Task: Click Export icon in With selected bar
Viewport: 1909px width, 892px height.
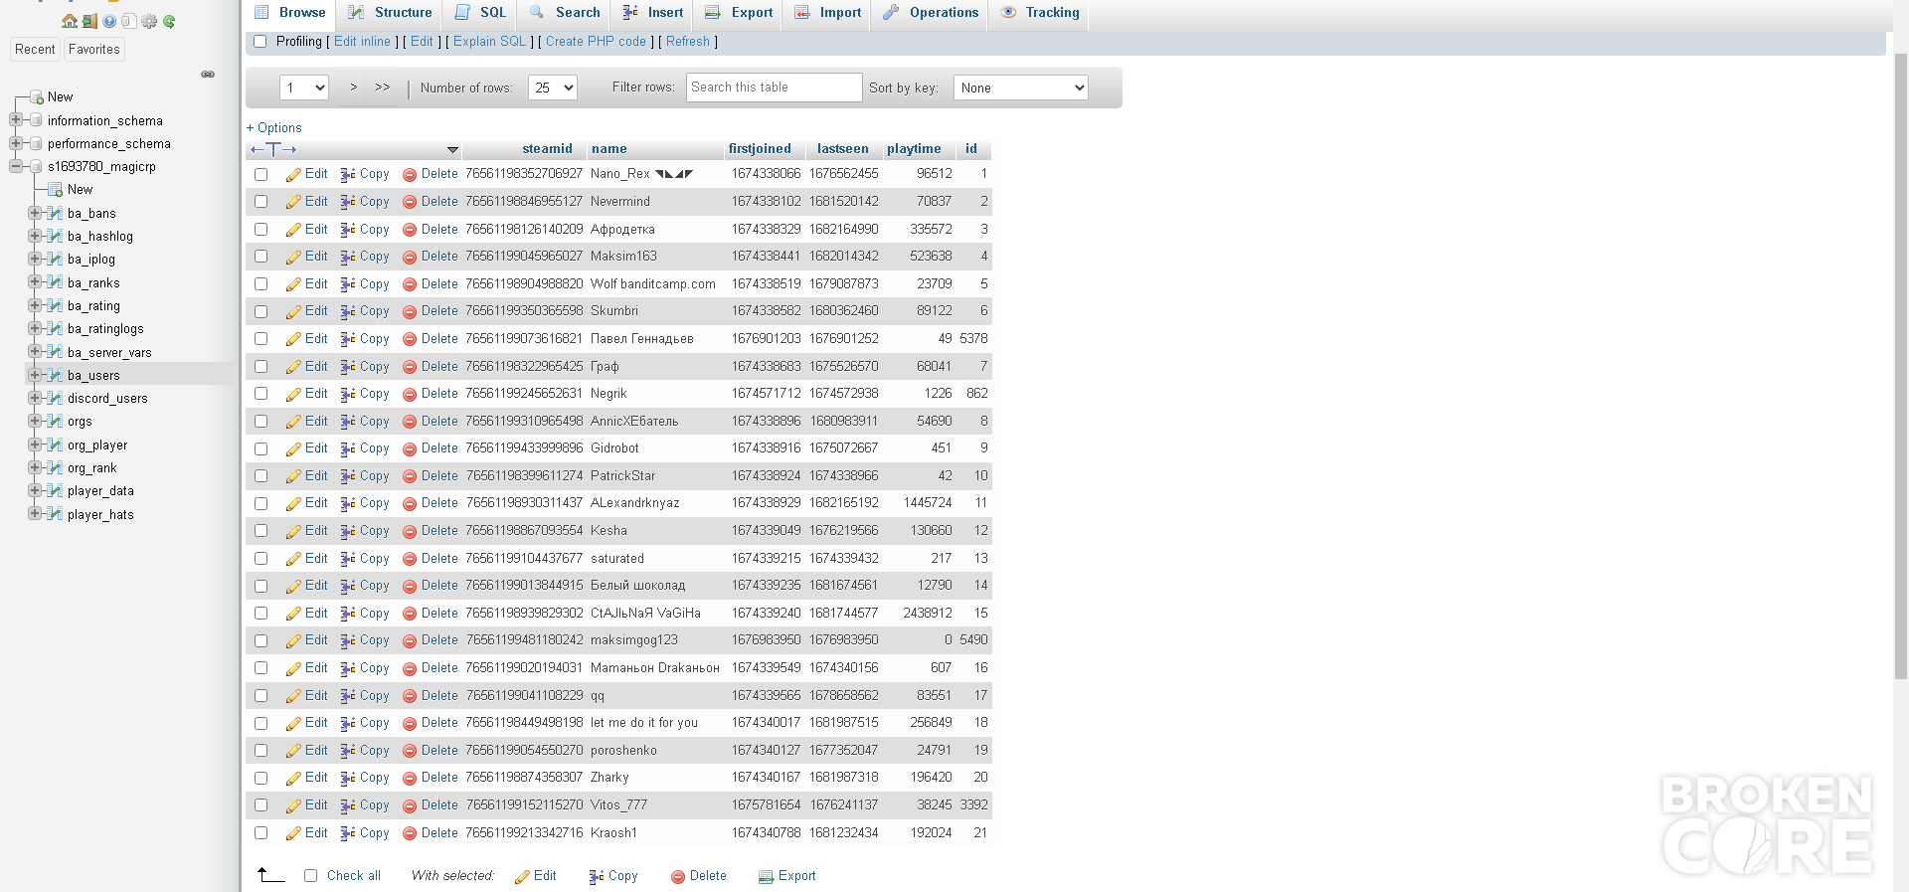Action: (x=766, y=876)
